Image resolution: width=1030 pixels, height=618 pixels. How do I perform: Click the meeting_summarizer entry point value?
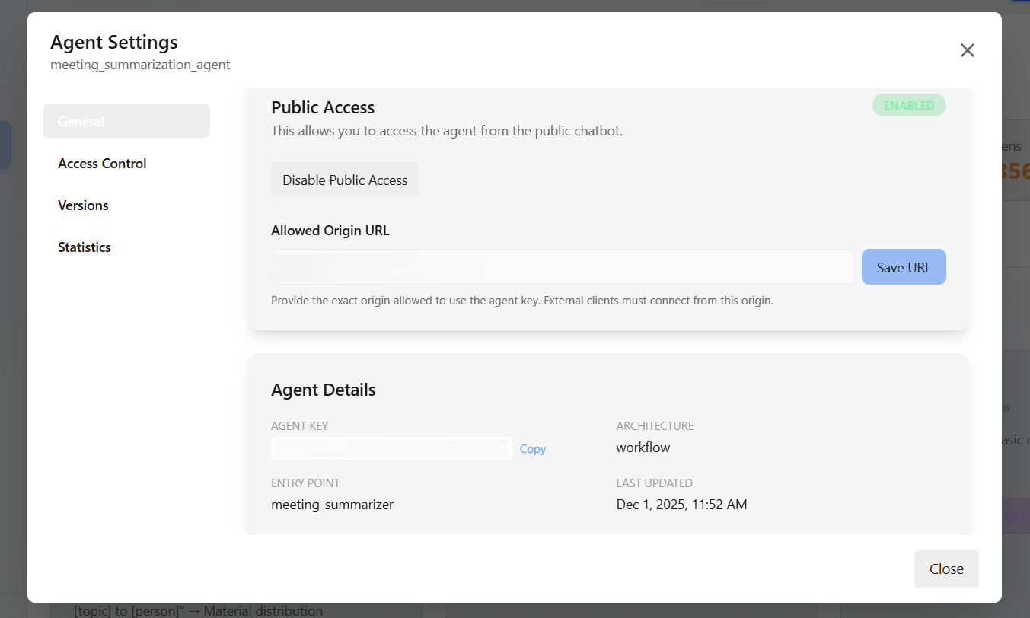[x=332, y=504]
